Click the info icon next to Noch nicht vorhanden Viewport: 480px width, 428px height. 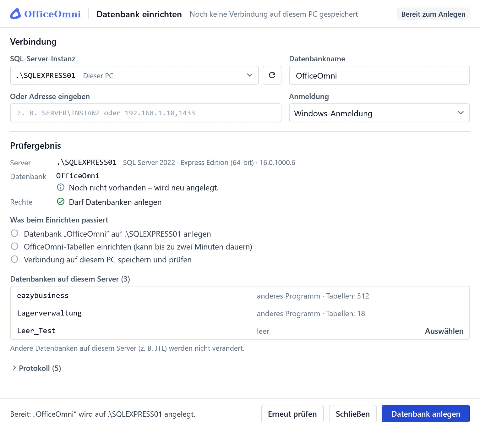61,187
